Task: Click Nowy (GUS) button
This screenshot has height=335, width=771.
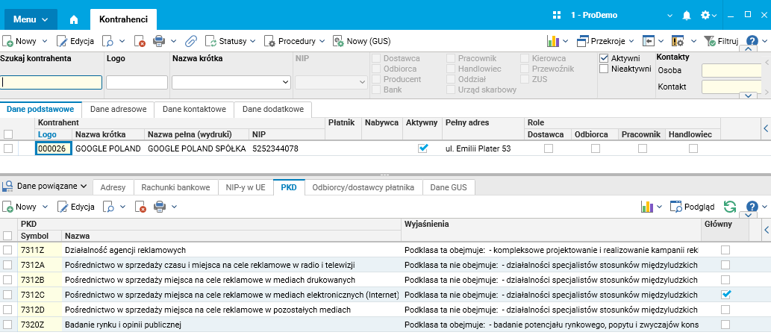Action: pyautogui.click(x=362, y=41)
